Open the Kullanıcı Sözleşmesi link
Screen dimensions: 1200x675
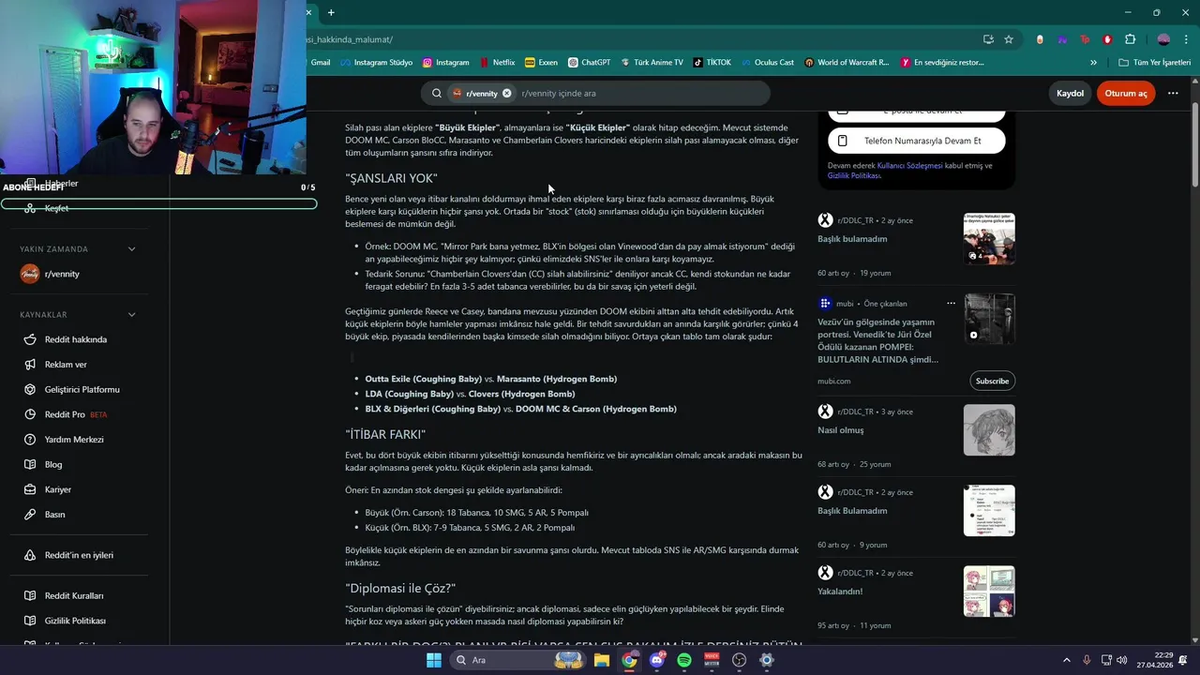click(x=909, y=166)
